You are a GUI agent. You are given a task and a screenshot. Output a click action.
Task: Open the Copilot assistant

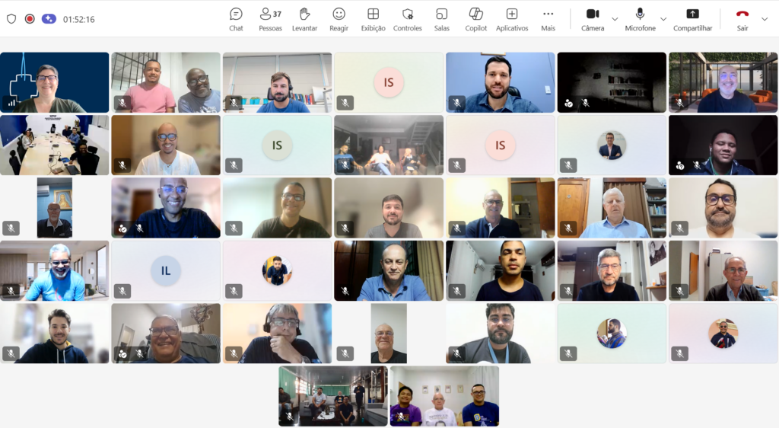476,20
